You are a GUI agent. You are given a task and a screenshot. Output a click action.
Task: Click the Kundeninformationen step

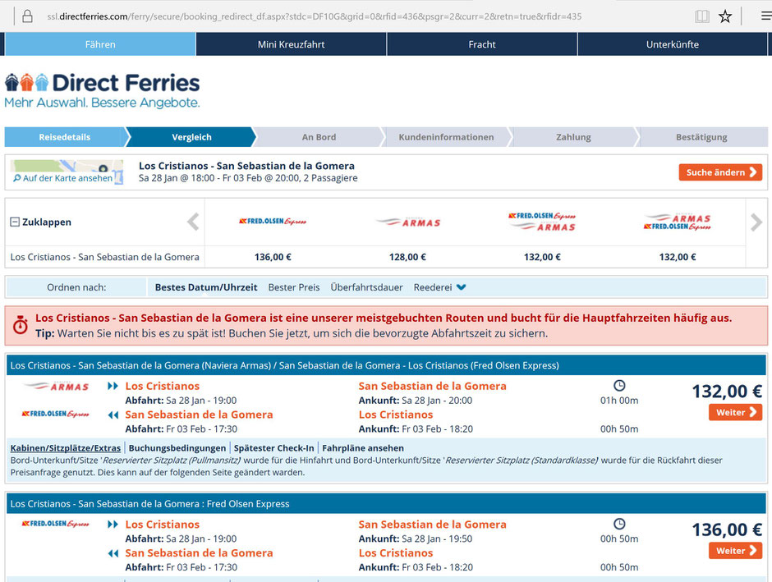point(446,137)
